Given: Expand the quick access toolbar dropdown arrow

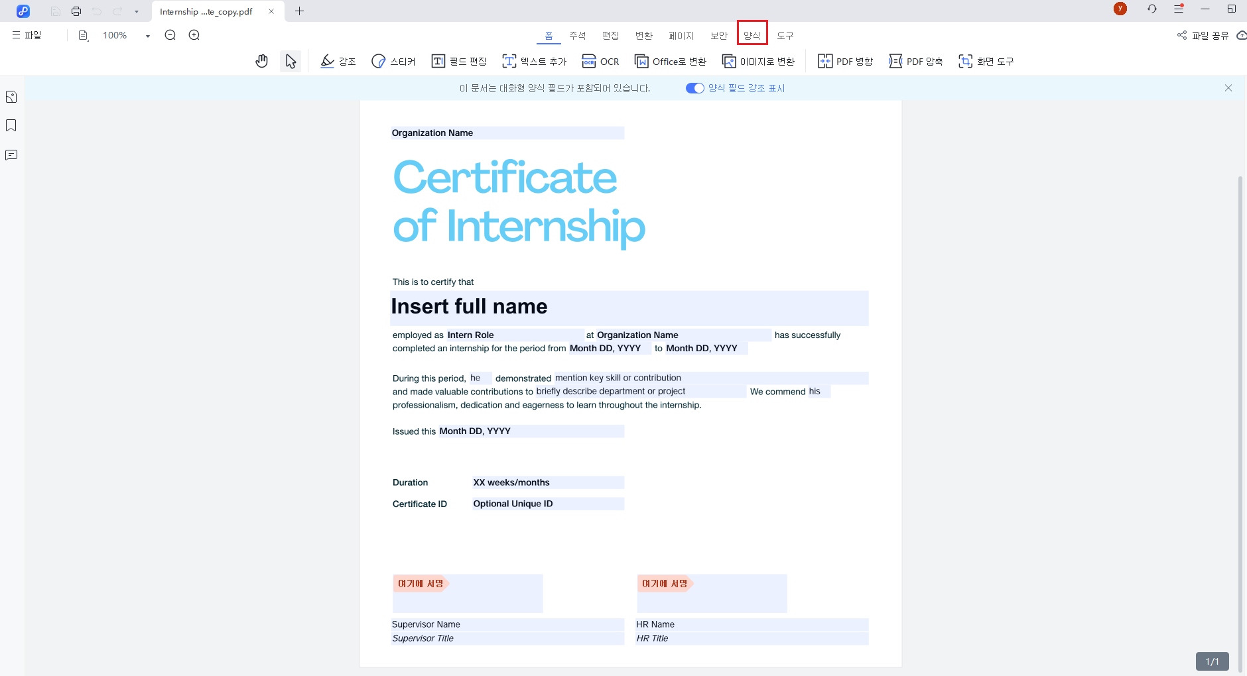Looking at the screenshot, I should coord(137,11).
